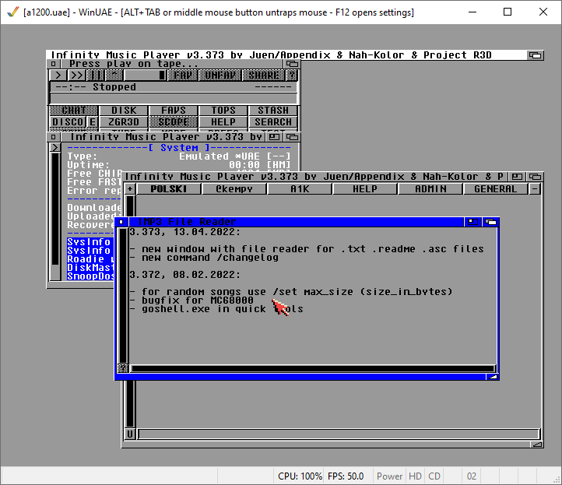This screenshot has height=485, width=562.
Task: Click the ZGR3D button
Action: click(124, 122)
